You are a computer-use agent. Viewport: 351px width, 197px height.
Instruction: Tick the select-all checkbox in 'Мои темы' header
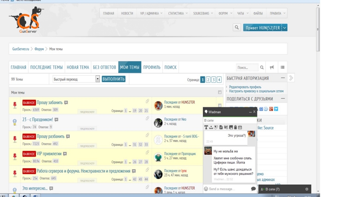(220, 92)
